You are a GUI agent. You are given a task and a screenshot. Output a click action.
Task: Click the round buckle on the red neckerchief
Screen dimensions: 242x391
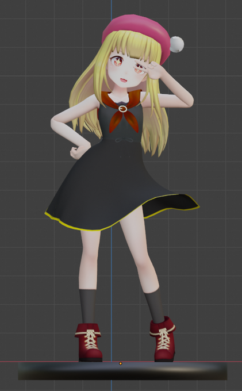pos(122,109)
